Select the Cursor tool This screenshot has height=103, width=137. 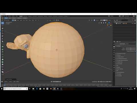tap(3, 26)
